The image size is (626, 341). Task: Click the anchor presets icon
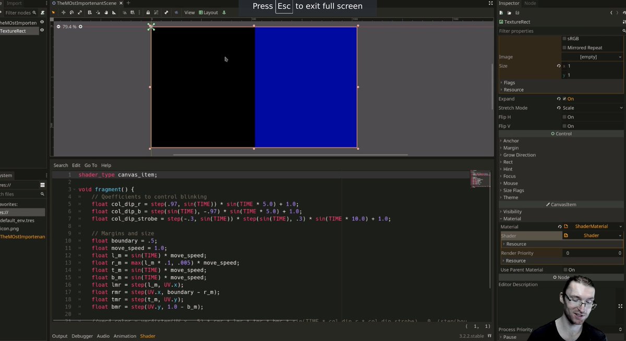(x=224, y=12)
